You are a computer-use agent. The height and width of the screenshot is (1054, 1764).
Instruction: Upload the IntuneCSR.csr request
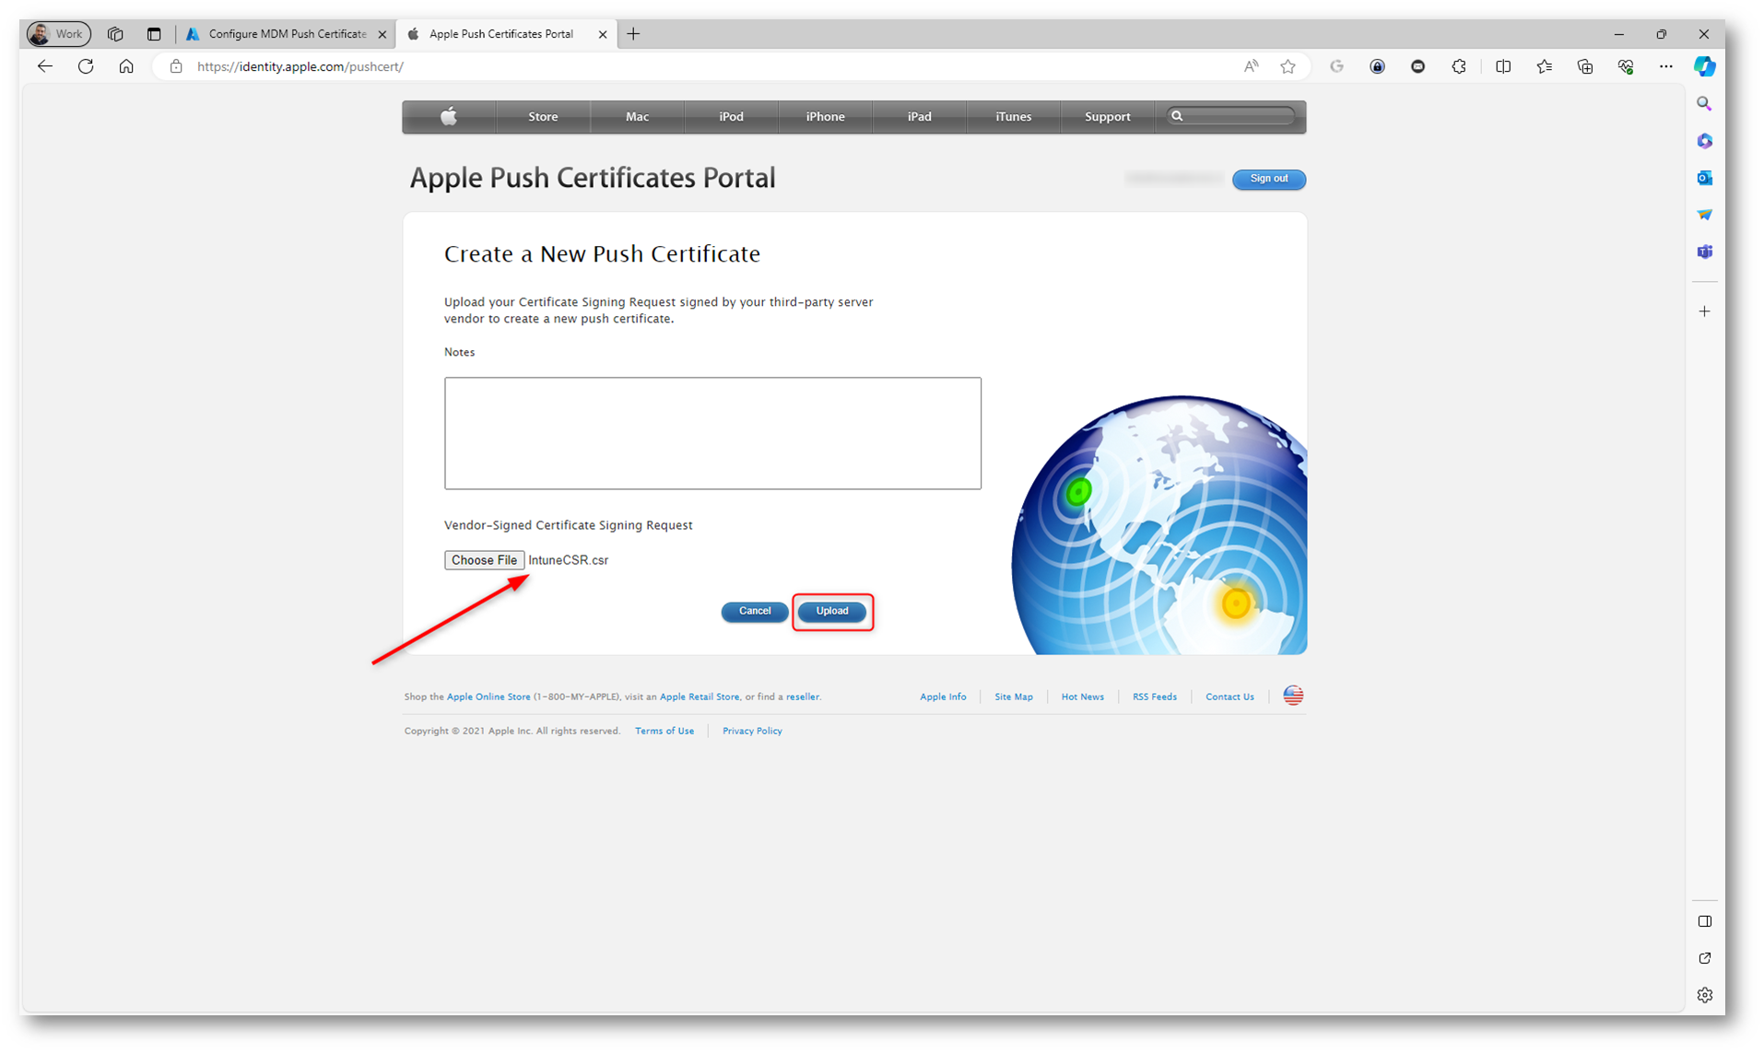[831, 611]
